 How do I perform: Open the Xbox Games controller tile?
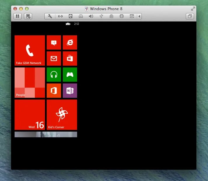[70, 74]
